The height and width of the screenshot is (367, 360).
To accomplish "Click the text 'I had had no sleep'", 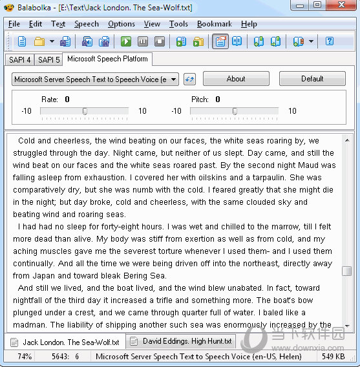I will pyautogui.click(x=52, y=227).
